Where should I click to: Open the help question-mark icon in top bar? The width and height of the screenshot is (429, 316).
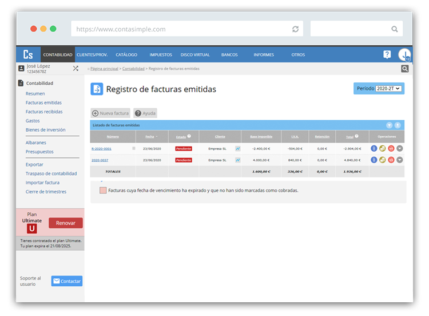(x=387, y=54)
